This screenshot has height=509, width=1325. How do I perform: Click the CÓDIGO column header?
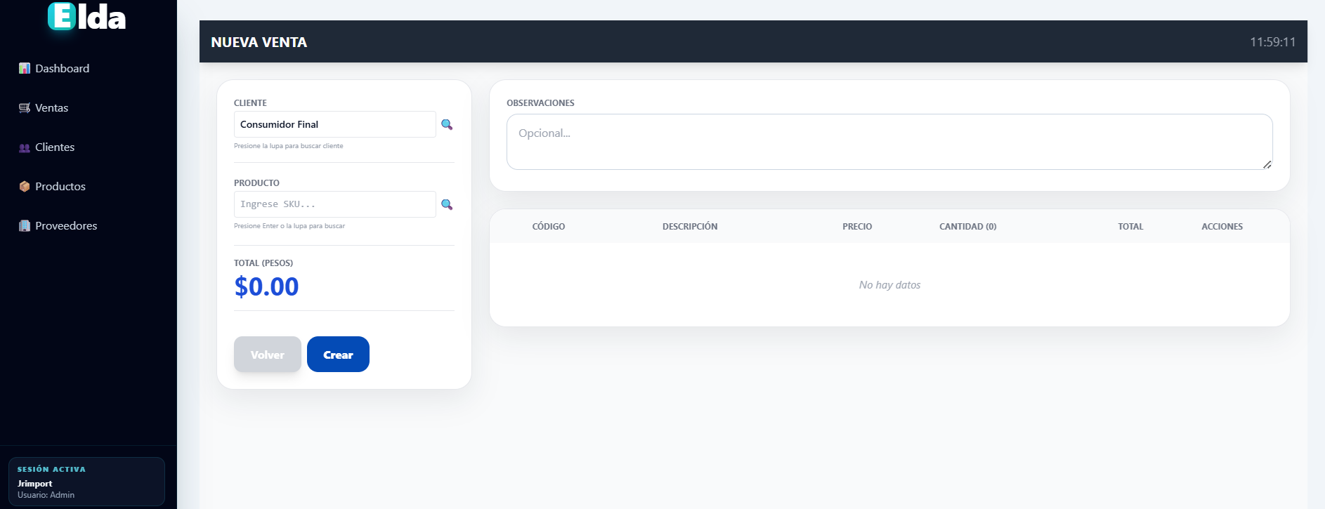pyautogui.click(x=549, y=226)
